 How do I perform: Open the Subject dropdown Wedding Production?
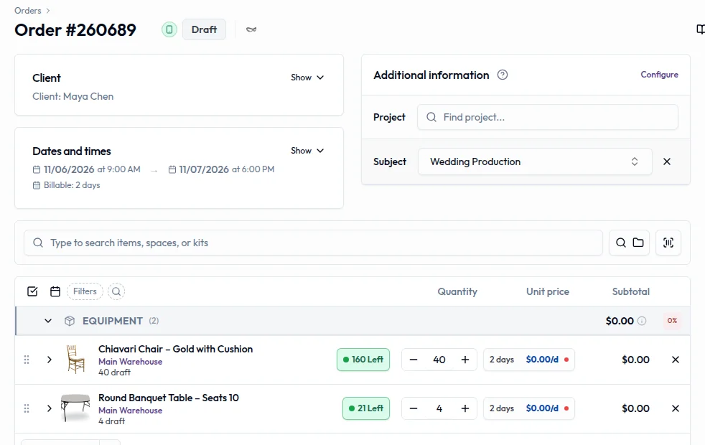point(535,161)
